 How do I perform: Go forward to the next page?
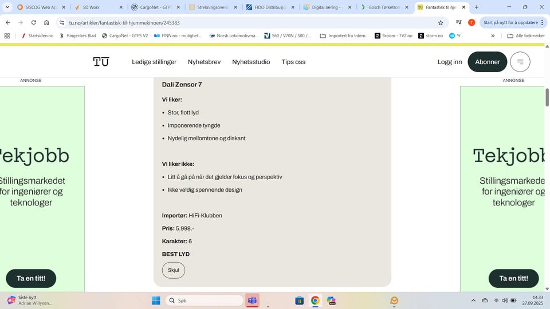click(x=21, y=22)
